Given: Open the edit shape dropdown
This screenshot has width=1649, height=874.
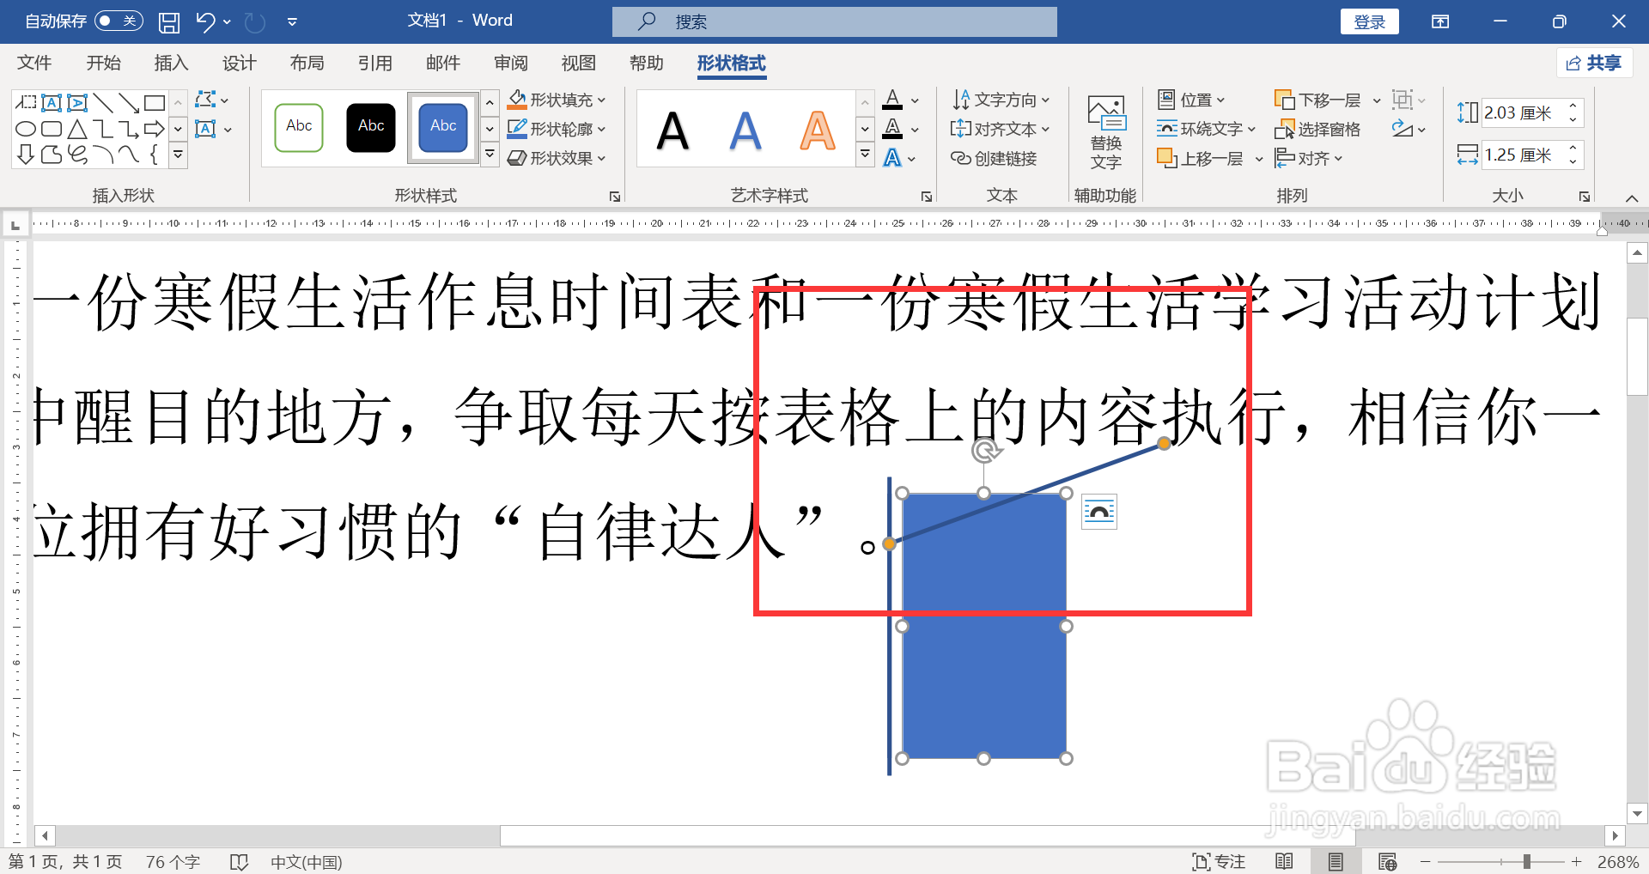Looking at the screenshot, I should (x=212, y=100).
